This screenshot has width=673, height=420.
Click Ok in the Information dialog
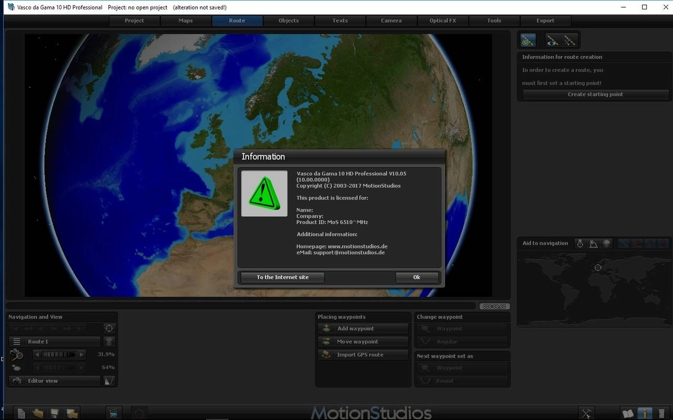click(417, 277)
